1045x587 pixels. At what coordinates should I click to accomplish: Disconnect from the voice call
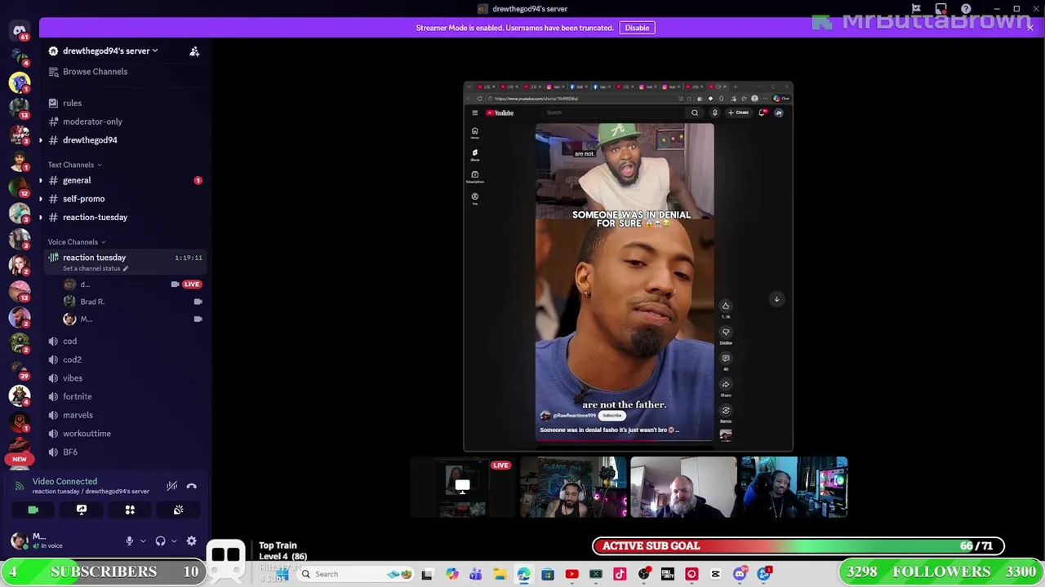pyautogui.click(x=191, y=486)
